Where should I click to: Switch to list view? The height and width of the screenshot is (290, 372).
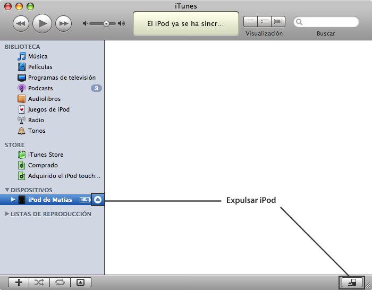(250, 22)
